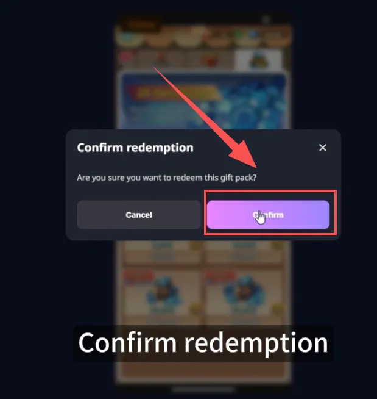Click the large 'Confirm redemption' caption overlay
Image resolution: width=377 pixels, height=399 pixels.
(x=203, y=343)
